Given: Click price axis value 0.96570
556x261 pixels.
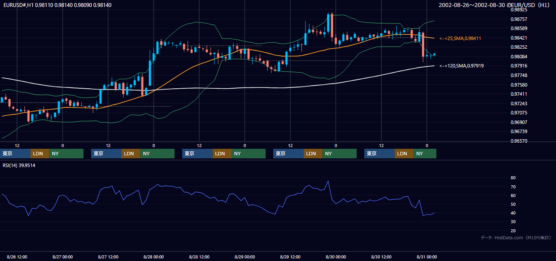Looking at the screenshot, I should point(519,141).
